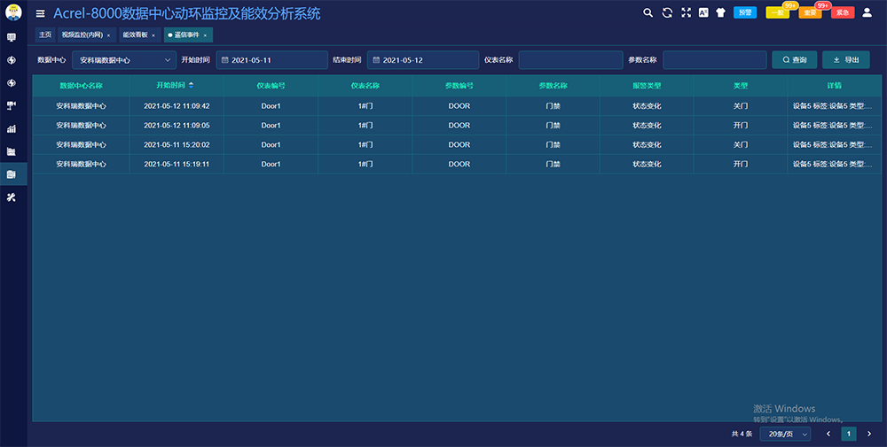Open start date picker showing 2021-05-11

[x=271, y=60]
